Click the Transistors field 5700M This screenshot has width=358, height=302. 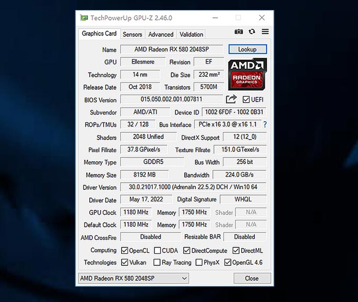click(x=209, y=87)
